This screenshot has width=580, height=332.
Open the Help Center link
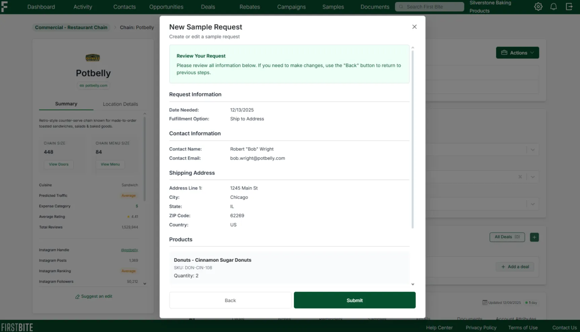(439, 328)
